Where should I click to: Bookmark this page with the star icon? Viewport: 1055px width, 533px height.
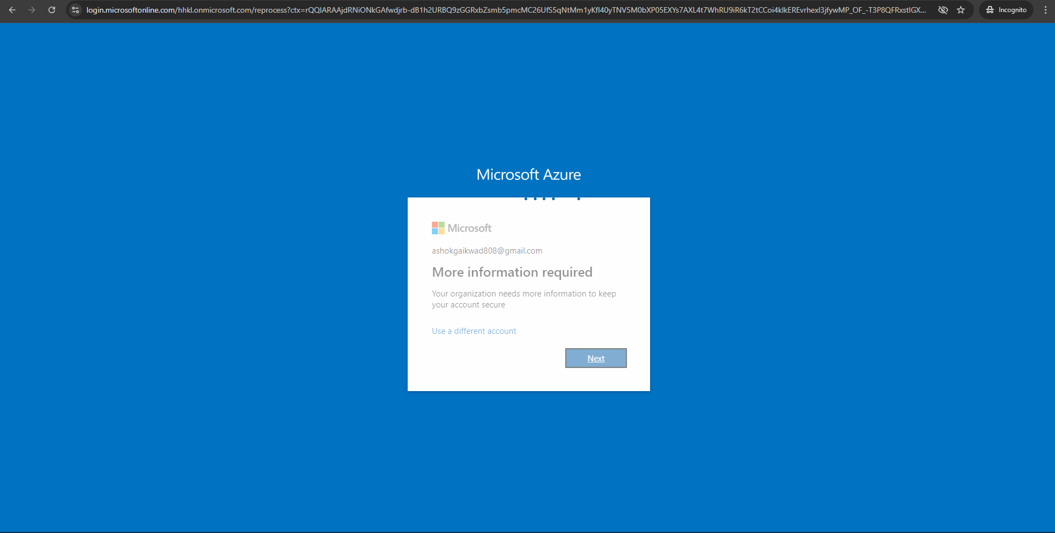point(961,10)
